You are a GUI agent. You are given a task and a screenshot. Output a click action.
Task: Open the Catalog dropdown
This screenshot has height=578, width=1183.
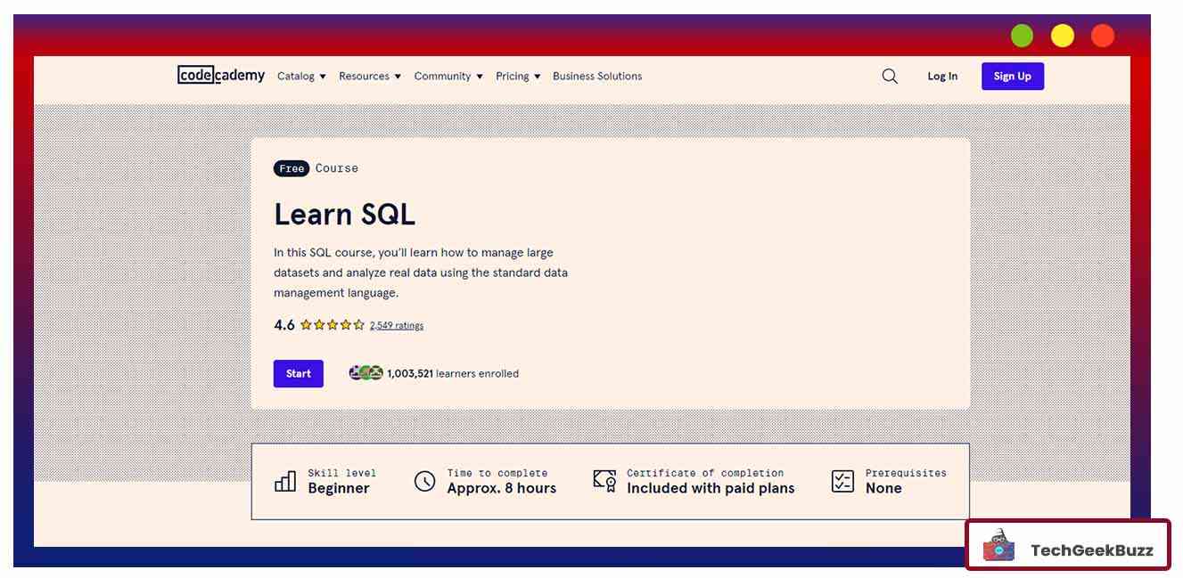pos(300,76)
